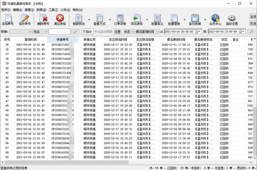Open the 包含 condition dropdown
The image size is (257, 170).
click(x=40, y=32)
